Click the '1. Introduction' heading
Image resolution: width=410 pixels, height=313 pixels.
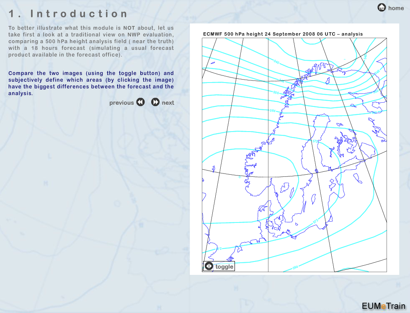click(68, 14)
